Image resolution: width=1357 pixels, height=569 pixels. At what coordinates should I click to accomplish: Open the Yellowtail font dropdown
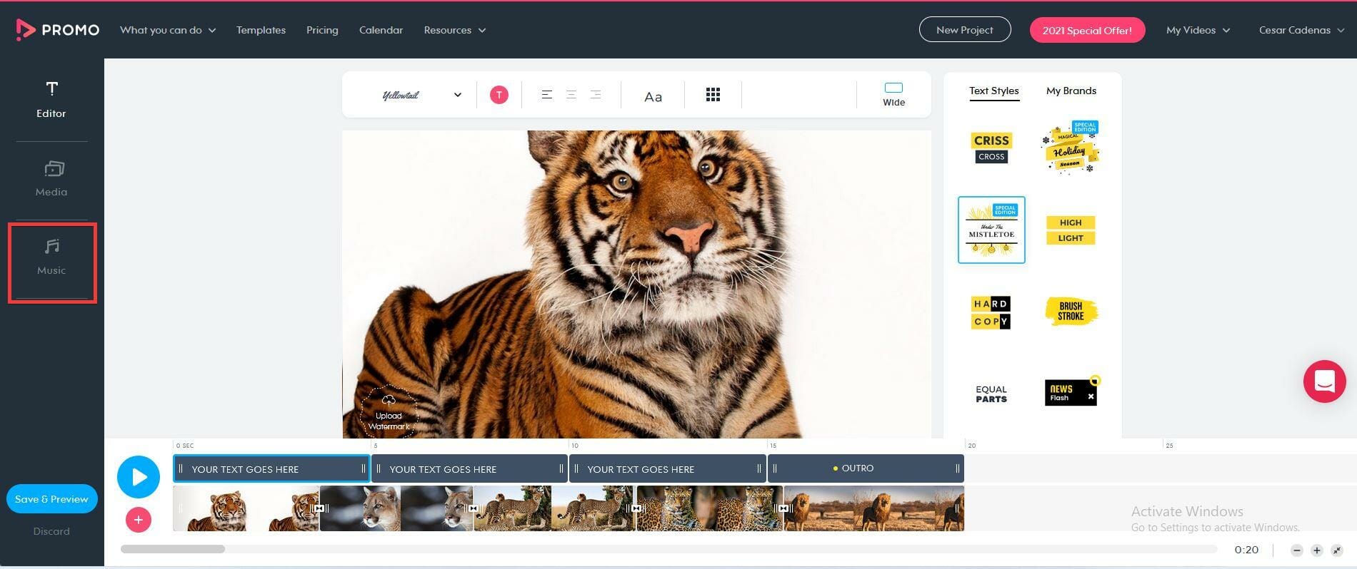click(x=421, y=95)
